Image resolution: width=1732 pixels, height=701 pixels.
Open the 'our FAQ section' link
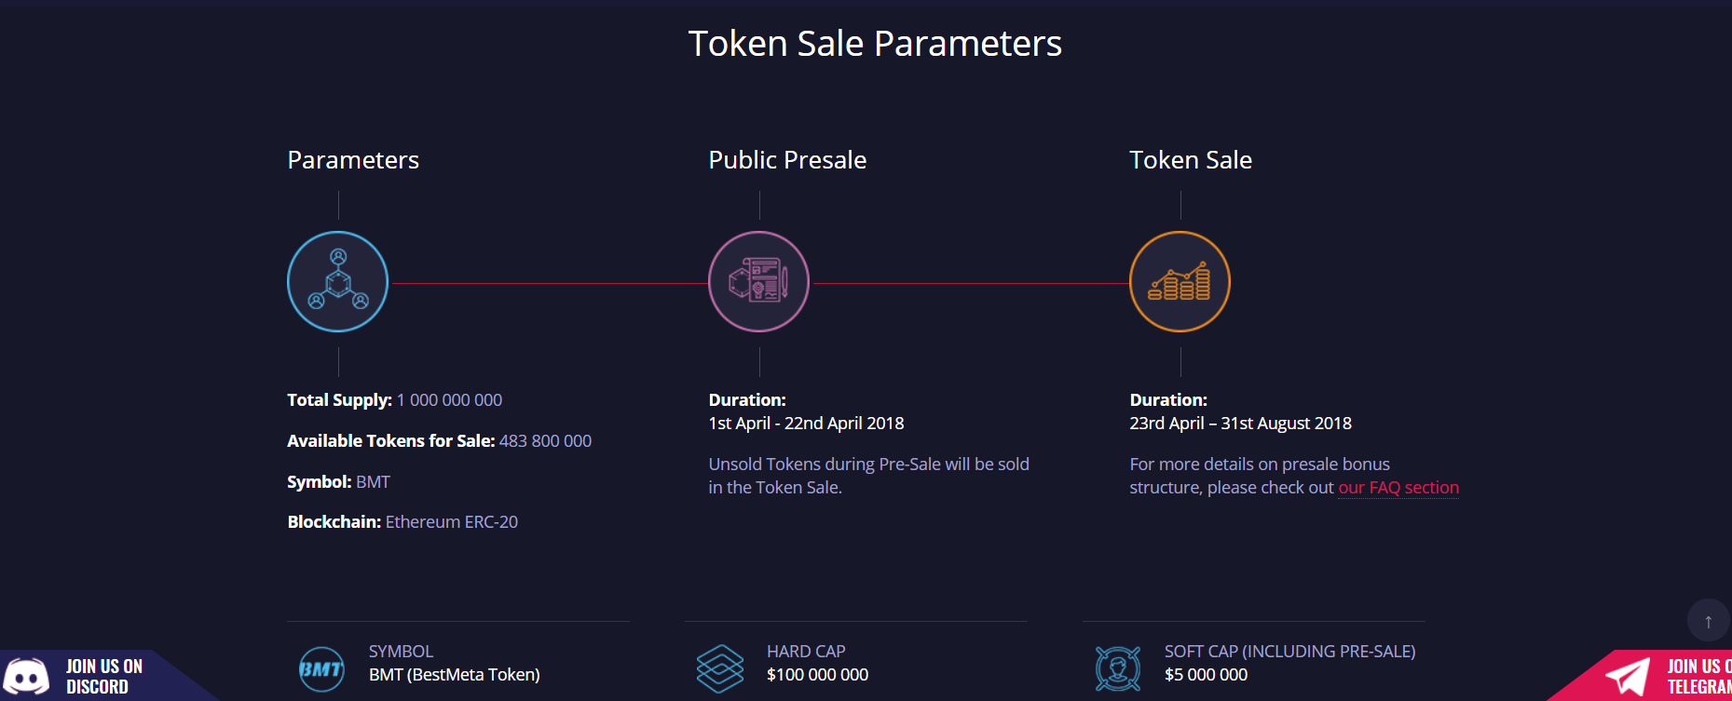[1398, 488]
